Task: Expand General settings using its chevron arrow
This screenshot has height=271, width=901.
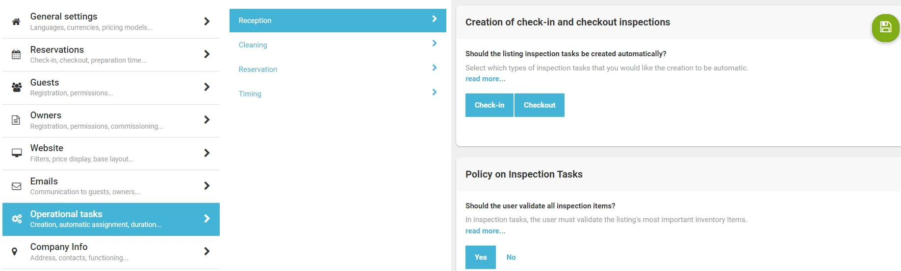Action: (206, 22)
